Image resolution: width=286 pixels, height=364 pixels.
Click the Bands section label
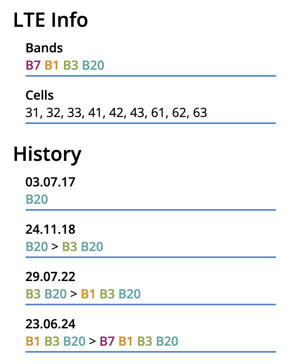tap(44, 48)
